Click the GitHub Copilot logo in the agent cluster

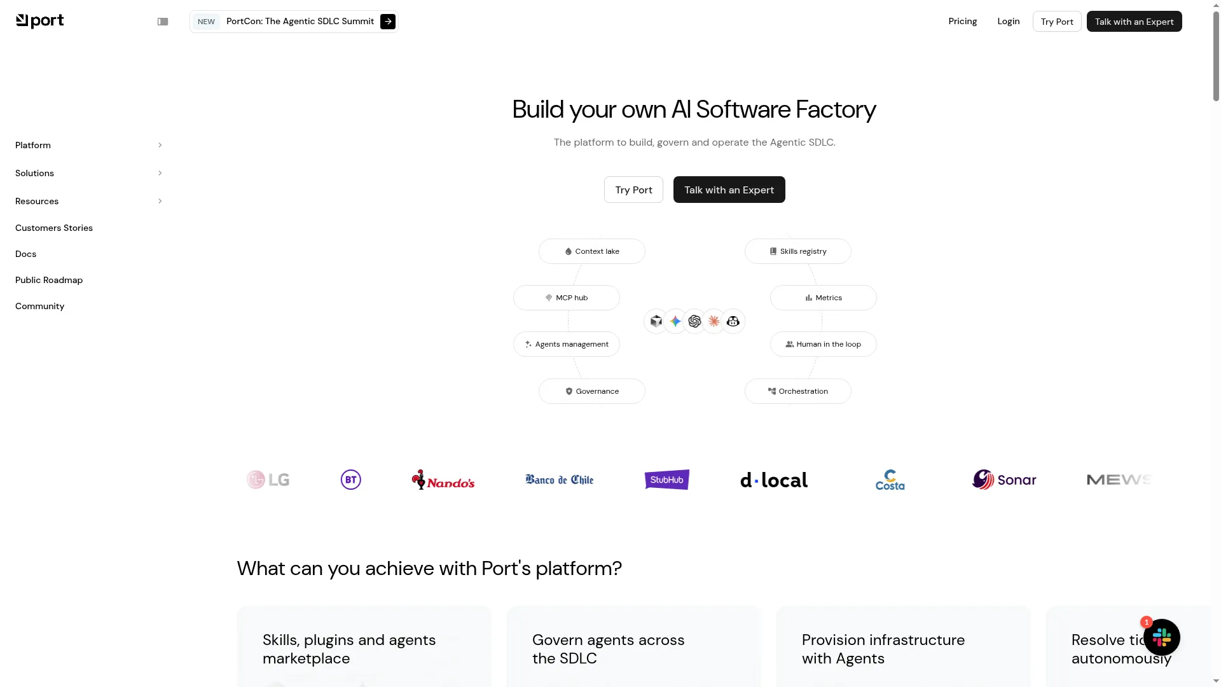(x=733, y=322)
